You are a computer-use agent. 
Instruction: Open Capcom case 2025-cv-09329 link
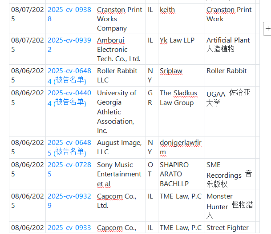pyautogui.click(x=69, y=201)
